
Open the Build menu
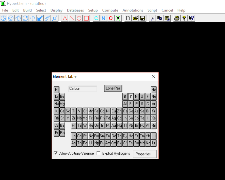27,10
